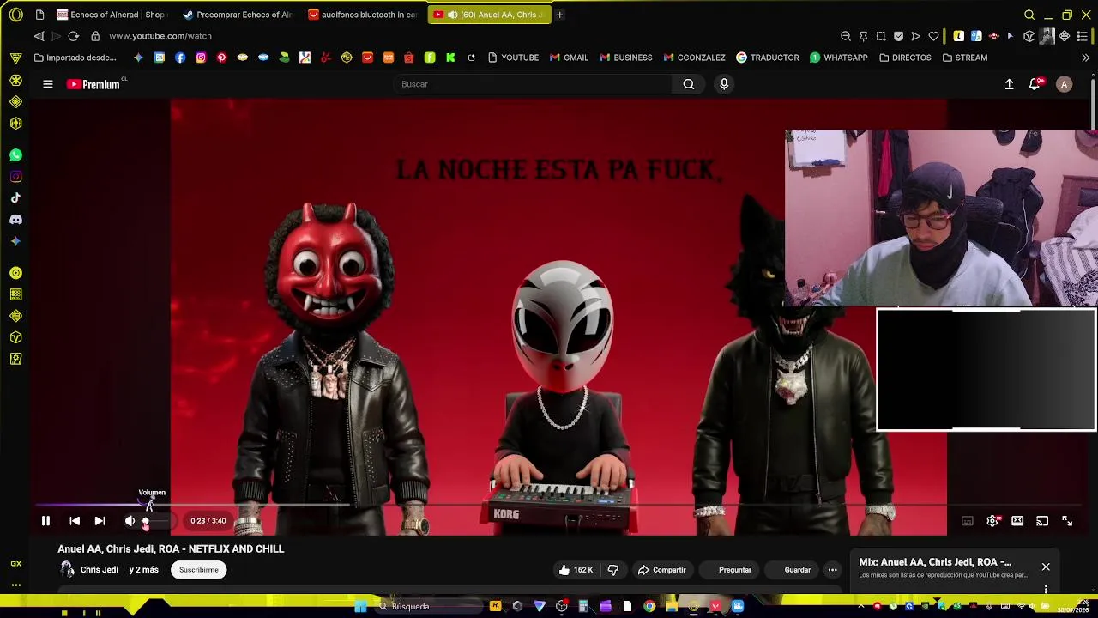
Task: Click the Buscar search field
Action: tap(534, 84)
